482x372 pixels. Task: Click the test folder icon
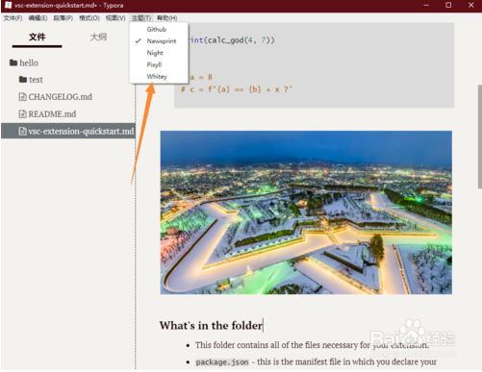pos(23,79)
